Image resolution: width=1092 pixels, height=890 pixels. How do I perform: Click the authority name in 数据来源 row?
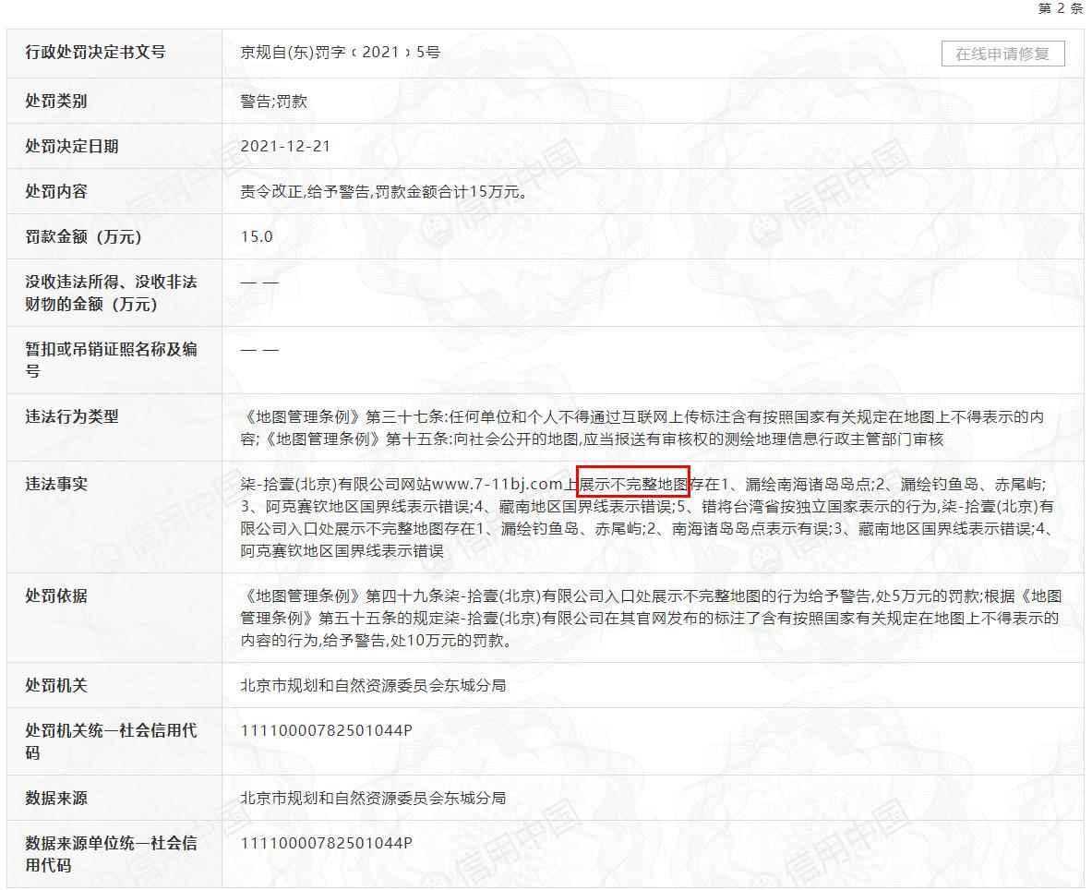click(373, 799)
